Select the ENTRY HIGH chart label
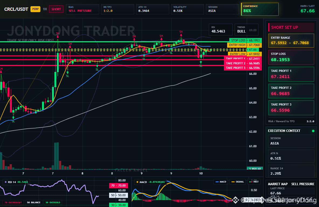The image size is (319, 207). click(x=237, y=45)
